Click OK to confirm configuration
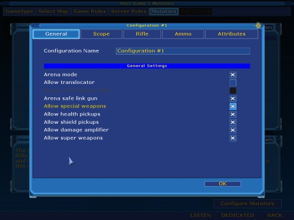 [223, 184]
